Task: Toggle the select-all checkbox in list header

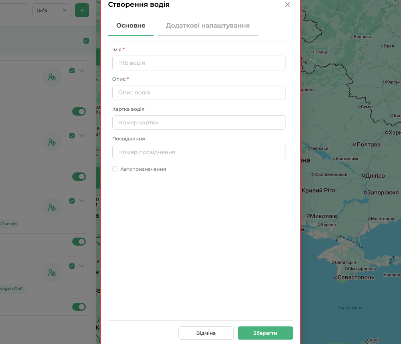Action: (86, 41)
